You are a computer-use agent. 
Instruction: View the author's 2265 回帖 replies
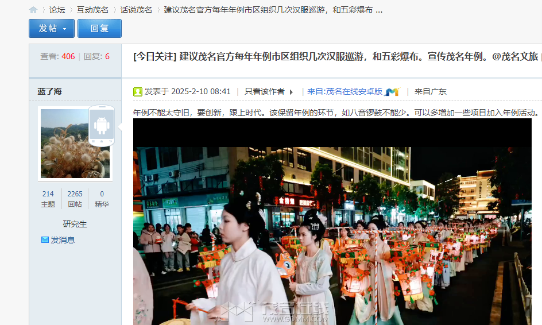[x=75, y=199]
